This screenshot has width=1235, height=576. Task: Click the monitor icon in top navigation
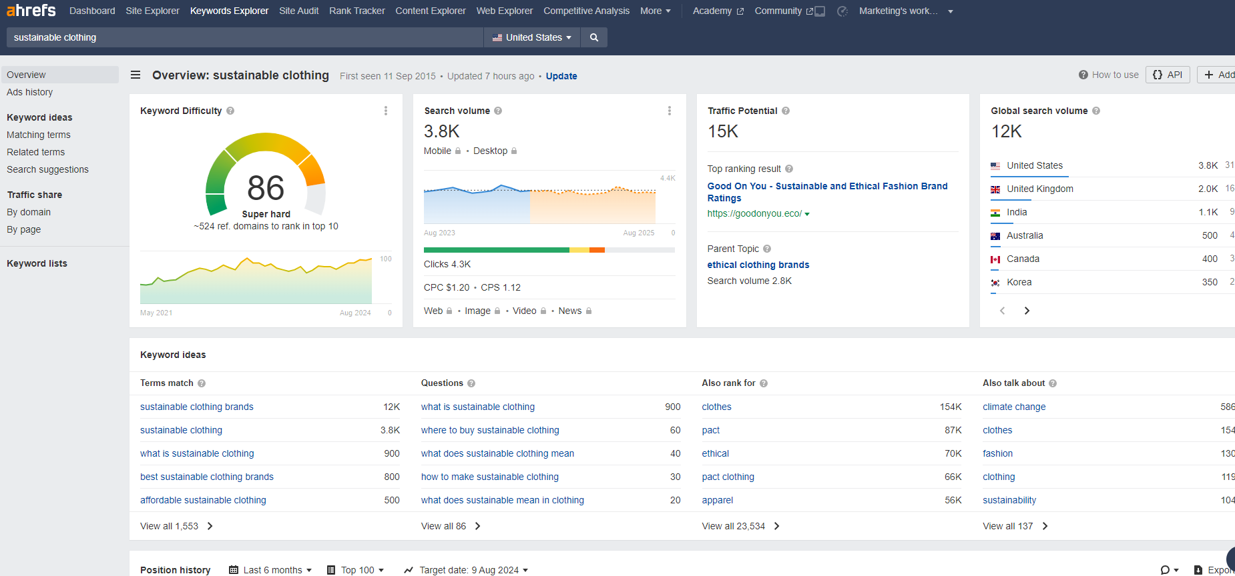click(820, 11)
